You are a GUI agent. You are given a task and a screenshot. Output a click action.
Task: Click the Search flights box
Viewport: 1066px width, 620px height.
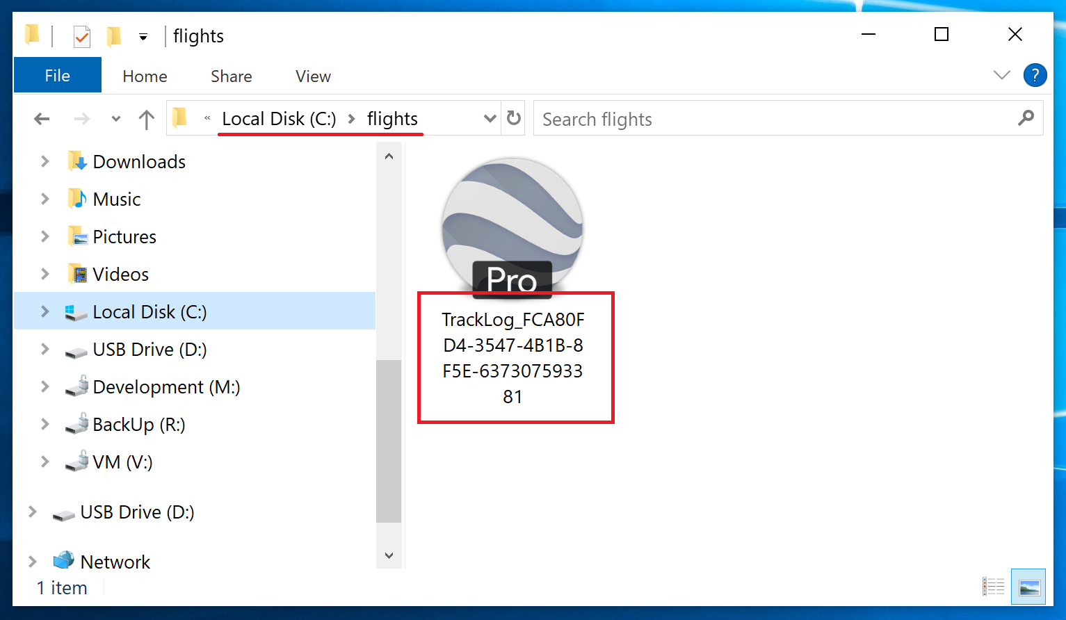[789, 119]
